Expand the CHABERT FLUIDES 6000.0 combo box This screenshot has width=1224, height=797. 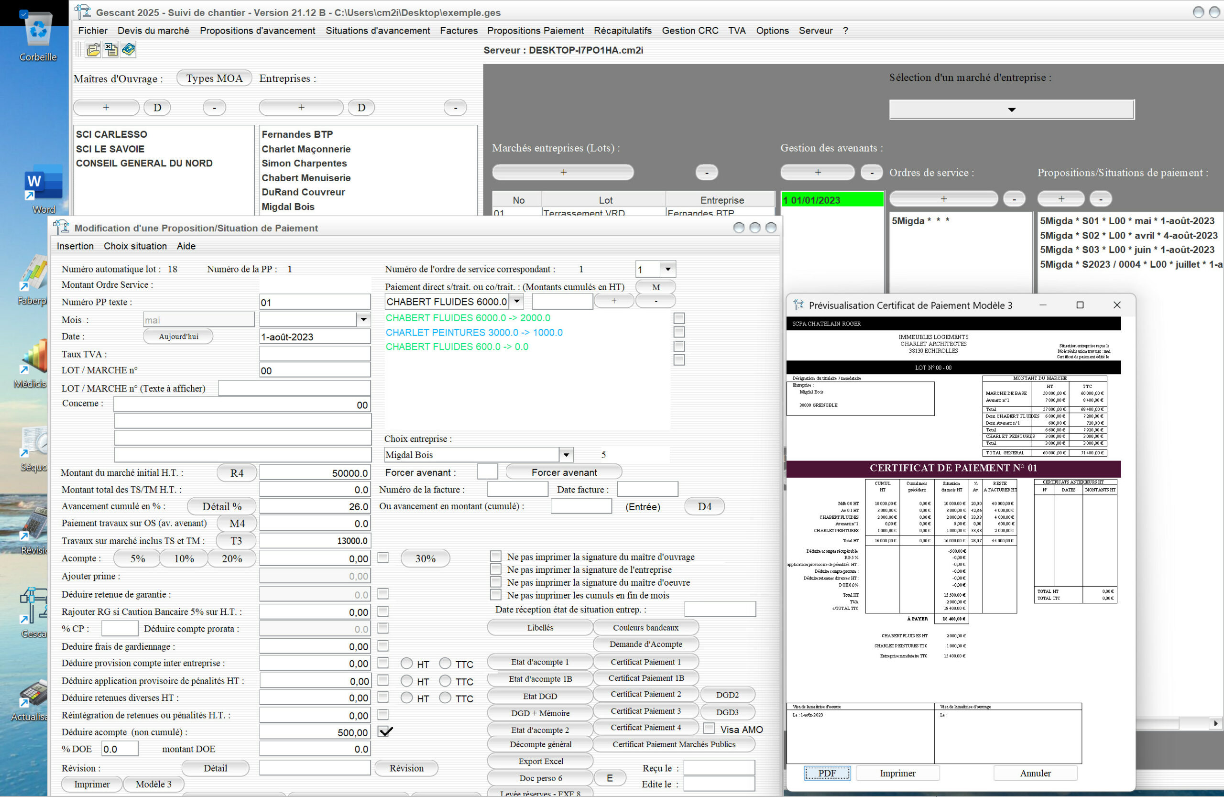(x=517, y=301)
